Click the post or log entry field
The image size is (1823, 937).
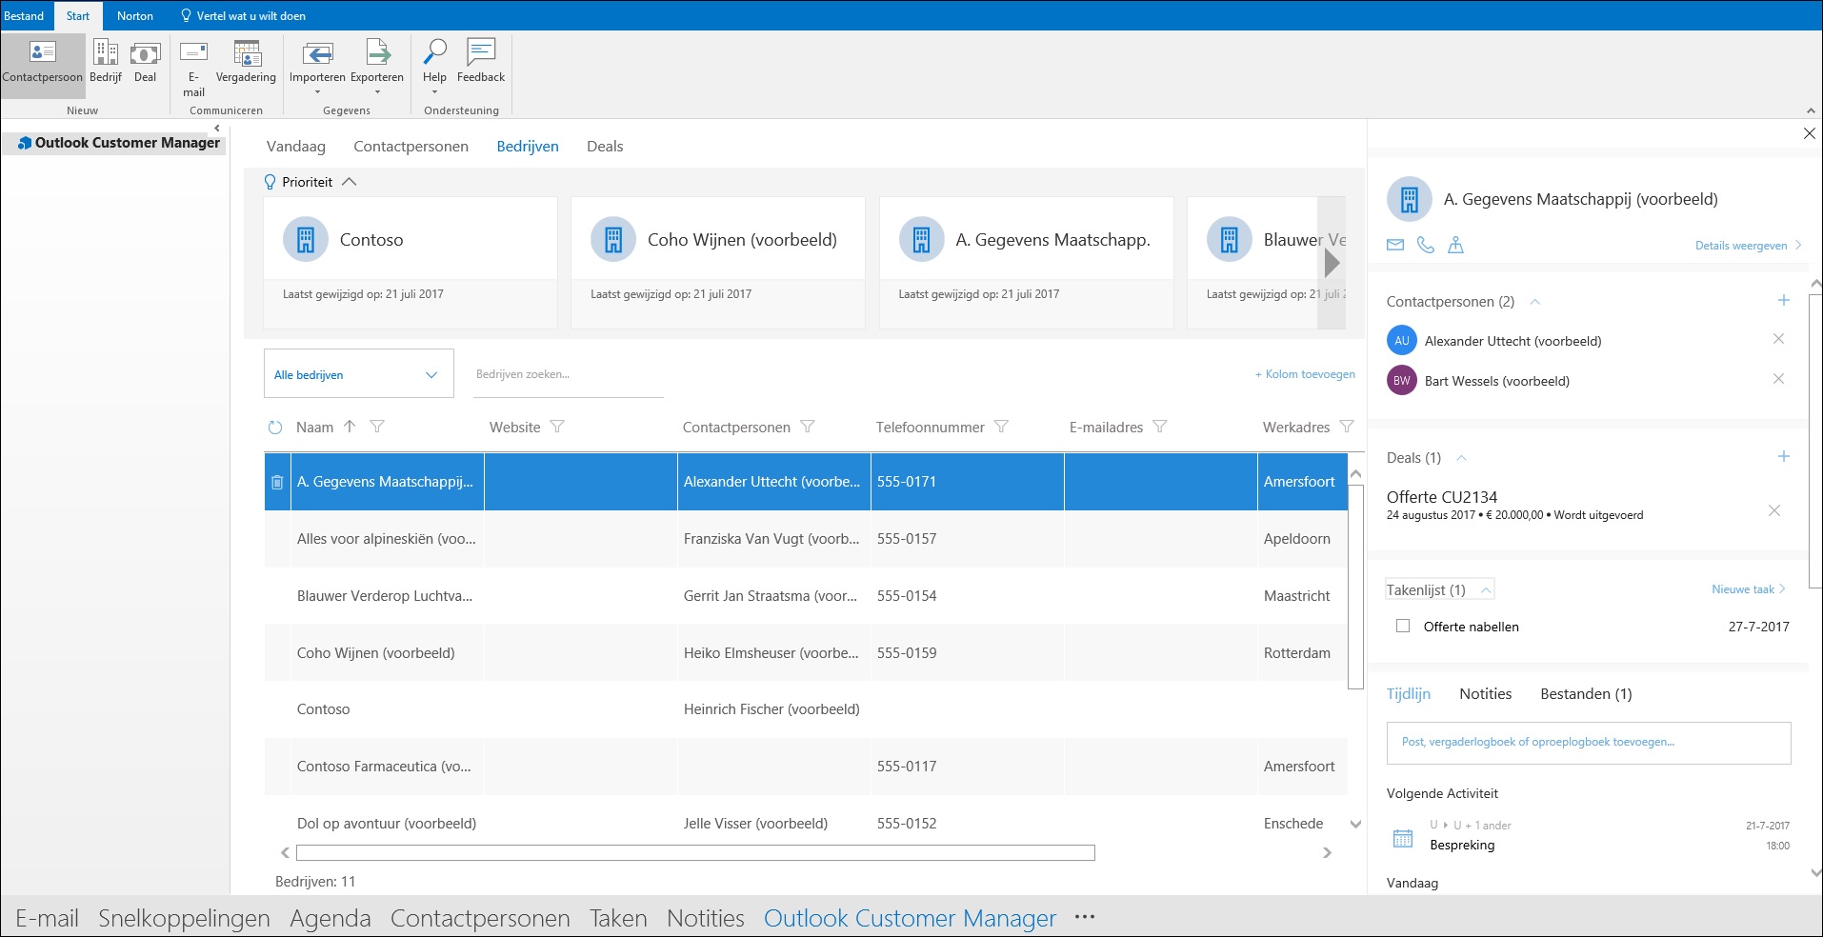point(1589,742)
